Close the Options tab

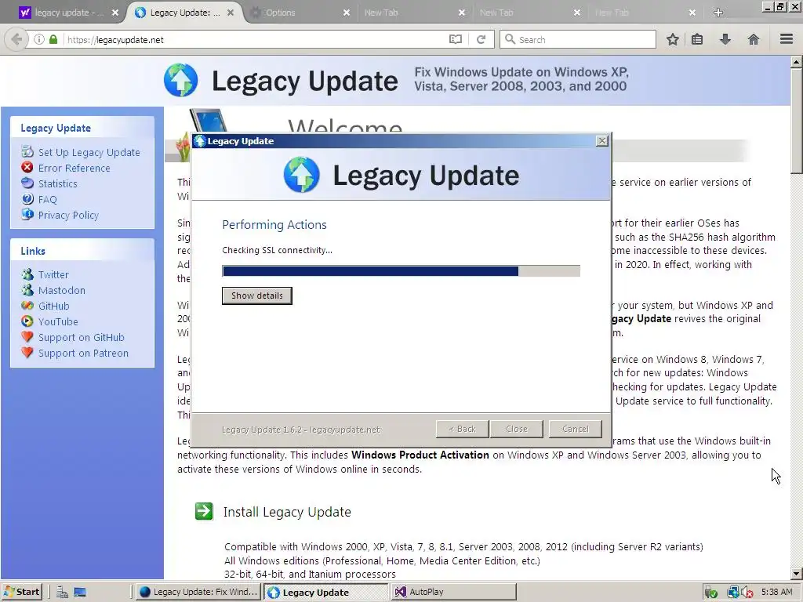(347, 13)
